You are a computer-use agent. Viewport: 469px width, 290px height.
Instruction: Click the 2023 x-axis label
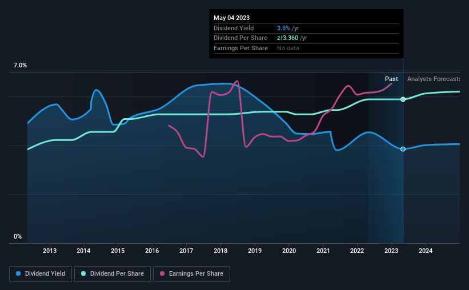pyautogui.click(x=391, y=251)
